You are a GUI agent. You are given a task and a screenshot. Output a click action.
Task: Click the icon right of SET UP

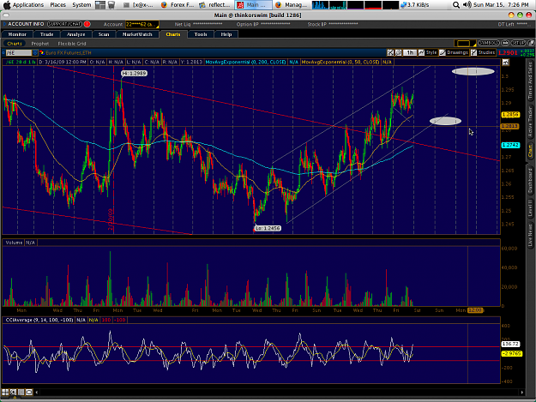tap(531, 43)
